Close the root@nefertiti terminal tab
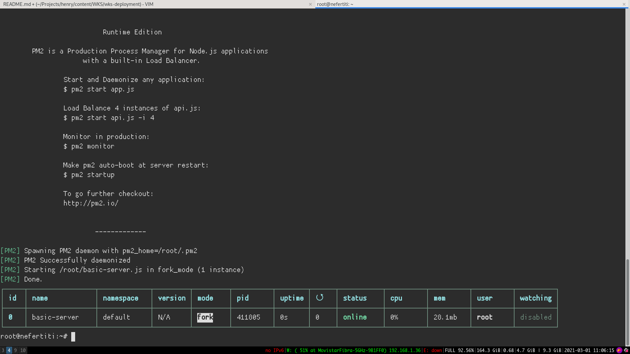The image size is (630, 354). click(x=624, y=4)
